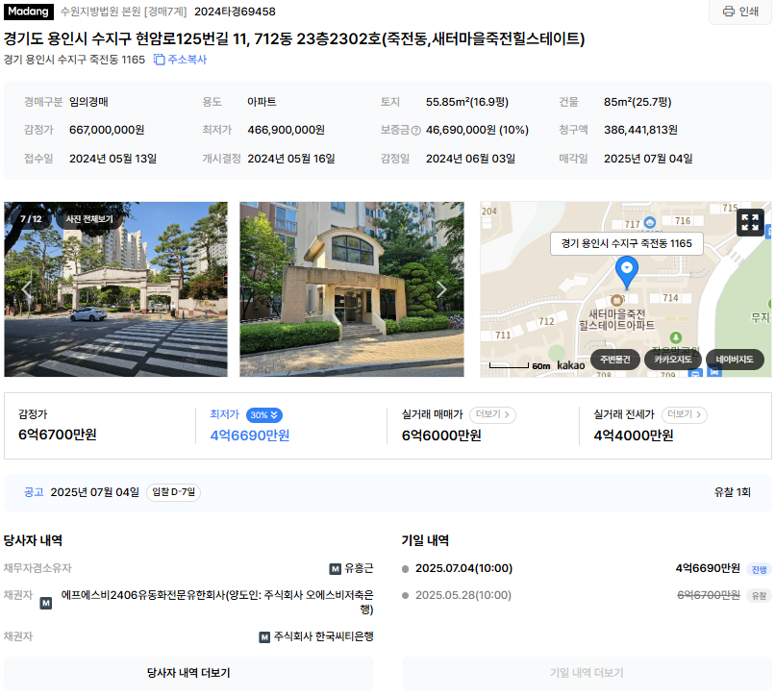
Task: Click the 717 building marker icon on map
Action: pos(649,222)
